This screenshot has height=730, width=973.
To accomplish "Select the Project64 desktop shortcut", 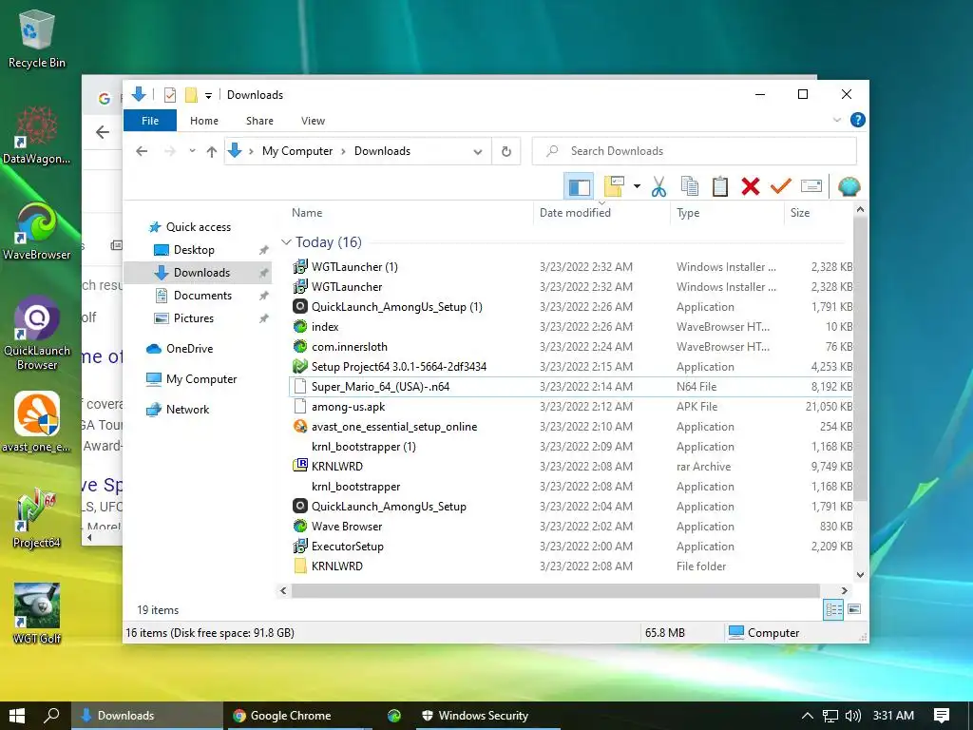I will pos(37,519).
